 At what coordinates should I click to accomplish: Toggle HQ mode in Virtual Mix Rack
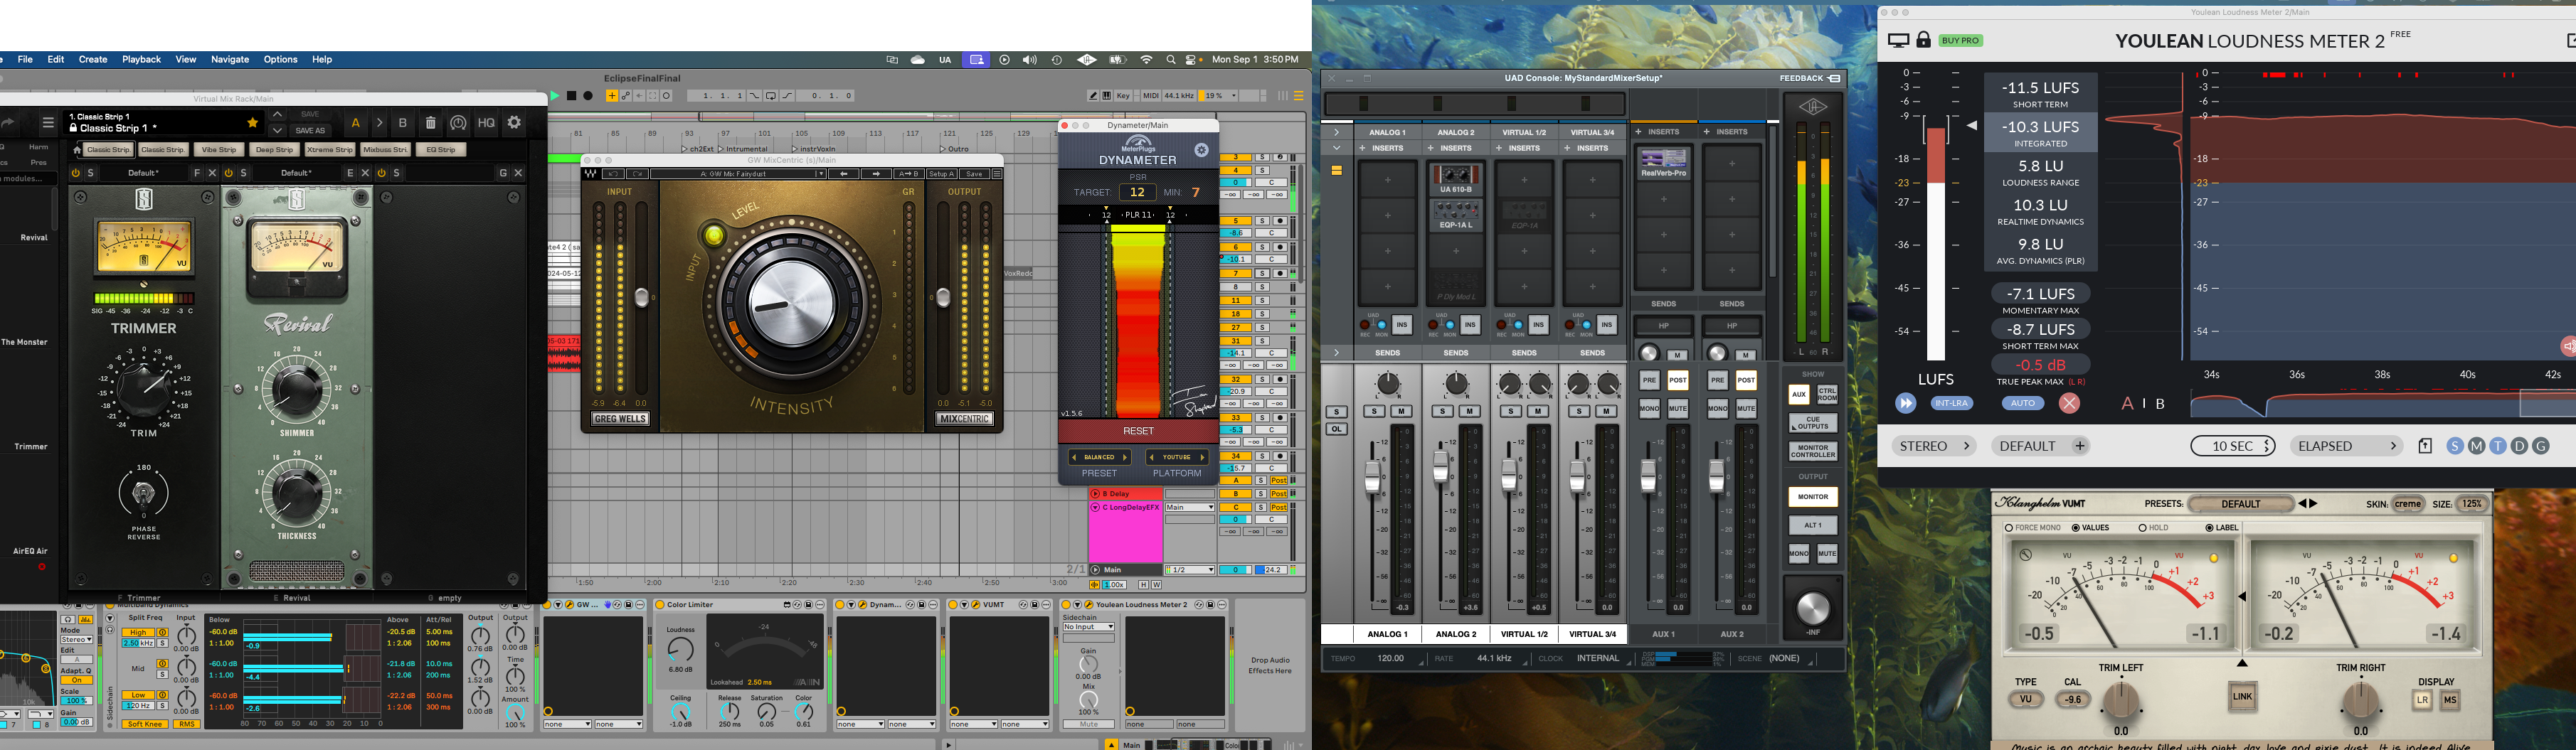[x=486, y=123]
